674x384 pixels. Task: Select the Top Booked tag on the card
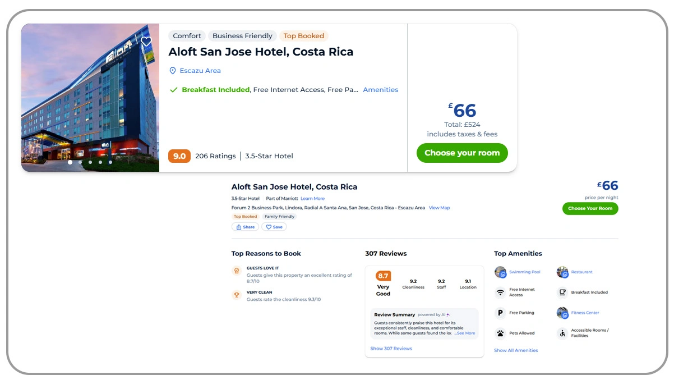coord(303,36)
